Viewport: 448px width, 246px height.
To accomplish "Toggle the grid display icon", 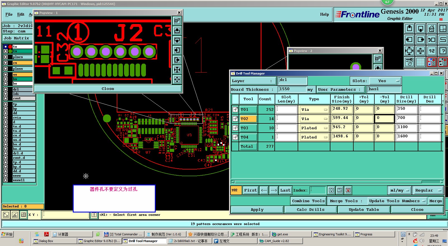I will (421, 62).
